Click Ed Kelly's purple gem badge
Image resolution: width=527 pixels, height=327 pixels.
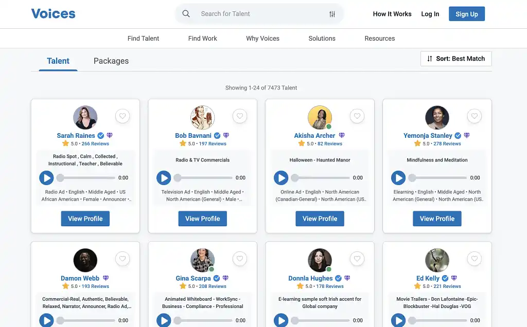pyautogui.click(x=454, y=278)
